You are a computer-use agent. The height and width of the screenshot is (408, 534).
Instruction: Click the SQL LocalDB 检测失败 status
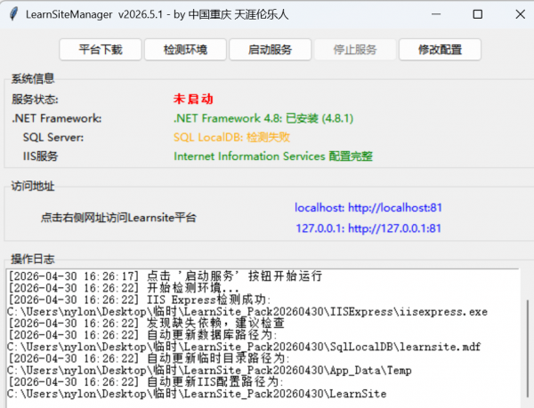[x=231, y=138]
